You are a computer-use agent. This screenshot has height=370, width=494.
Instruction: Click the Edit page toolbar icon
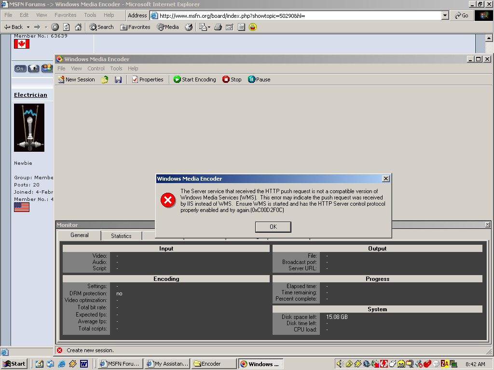[x=229, y=27]
